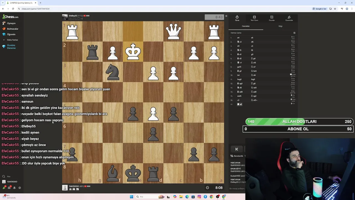The width and height of the screenshot is (355, 200).
Task: Open the browser profile icon
Action: pyautogui.click(x=347, y=9)
